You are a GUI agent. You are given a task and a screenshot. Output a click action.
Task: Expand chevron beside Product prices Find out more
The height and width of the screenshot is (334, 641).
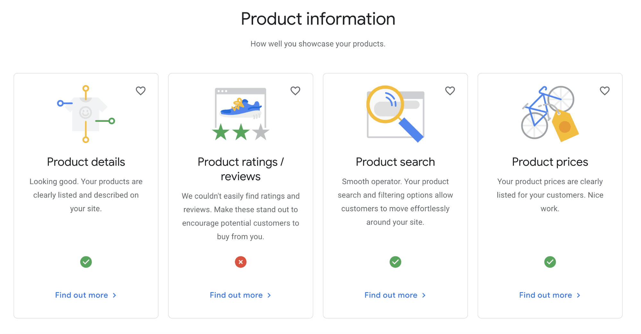point(578,295)
